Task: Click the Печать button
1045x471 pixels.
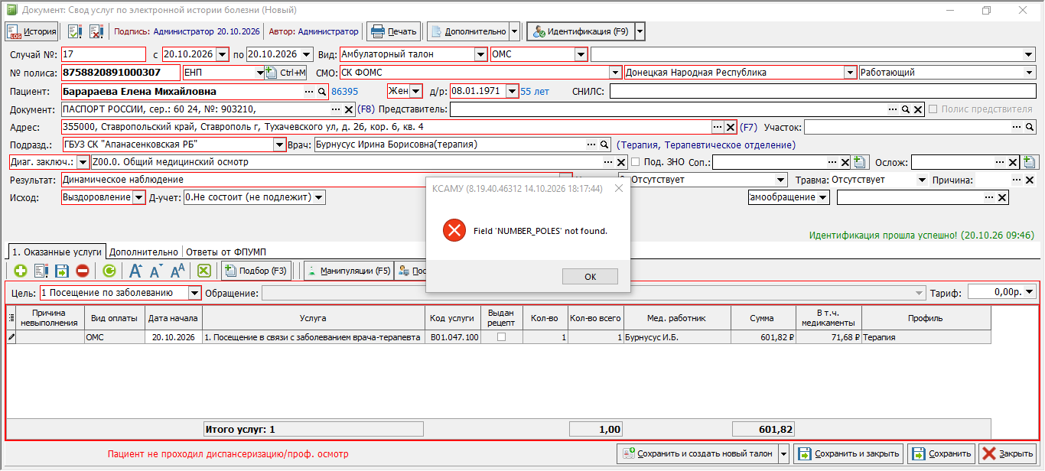Action: [x=394, y=31]
